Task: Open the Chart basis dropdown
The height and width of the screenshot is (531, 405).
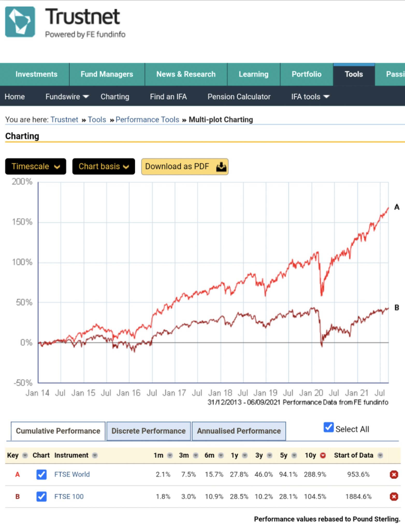Action: pyautogui.click(x=104, y=166)
